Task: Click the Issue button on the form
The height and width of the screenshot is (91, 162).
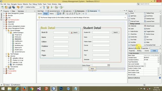Action: click(x=92, y=69)
